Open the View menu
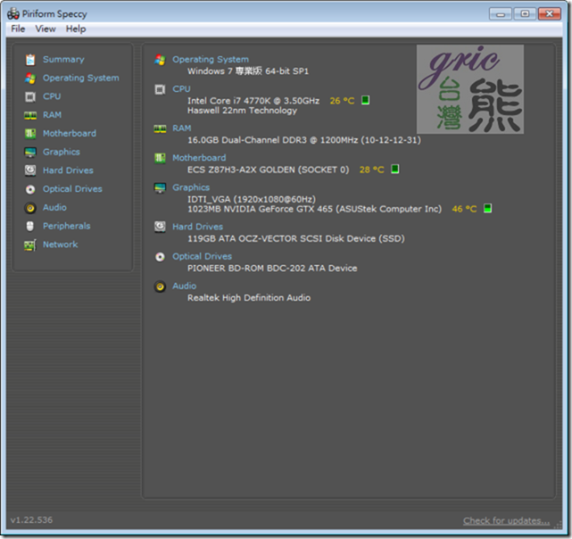572x539 pixels. (46, 29)
